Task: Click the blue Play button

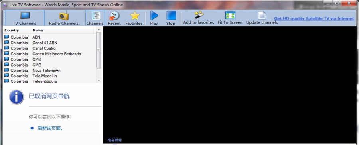Action: click(154, 18)
